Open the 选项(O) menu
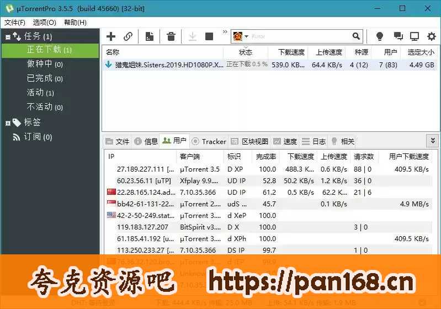441x309 pixels. point(45,22)
